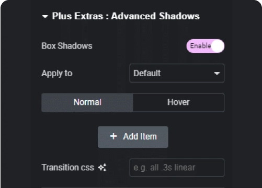Toggle the Box Shadows Enable switch

[x=206, y=46]
